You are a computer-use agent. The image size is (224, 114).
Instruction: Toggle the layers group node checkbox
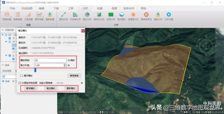pos(10,42)
